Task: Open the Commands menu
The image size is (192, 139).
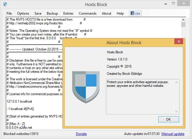Action: (x=88, y=13)
